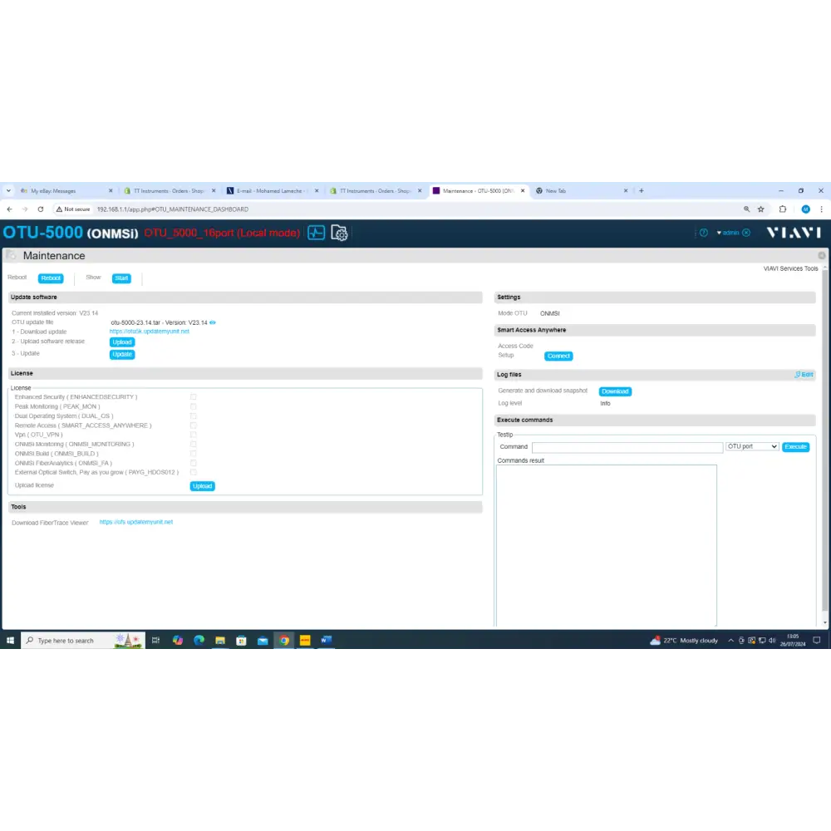Click the Commands result text area

coord(607,545)
